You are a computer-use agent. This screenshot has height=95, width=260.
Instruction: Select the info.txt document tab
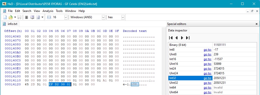click(10, 24)
